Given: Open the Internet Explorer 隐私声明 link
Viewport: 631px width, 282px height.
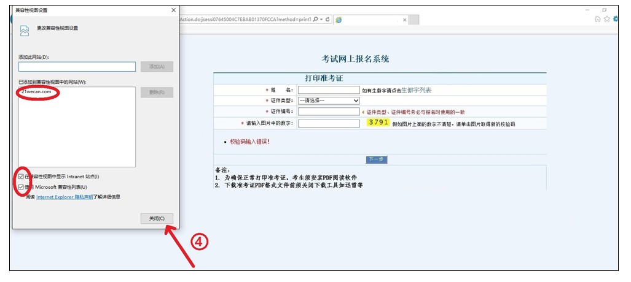Looking at the screenshot, I should coord(65,197).
